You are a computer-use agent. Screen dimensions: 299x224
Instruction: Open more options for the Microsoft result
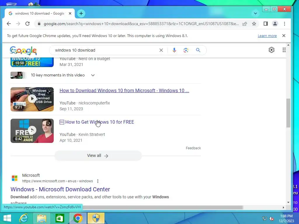(x=98, y=181)
